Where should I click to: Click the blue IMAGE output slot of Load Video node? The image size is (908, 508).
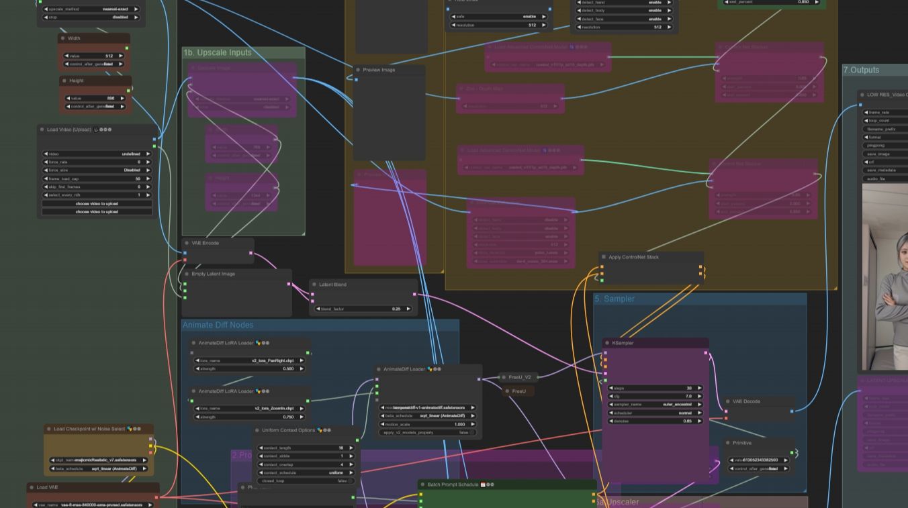click(x=154, y=139)
